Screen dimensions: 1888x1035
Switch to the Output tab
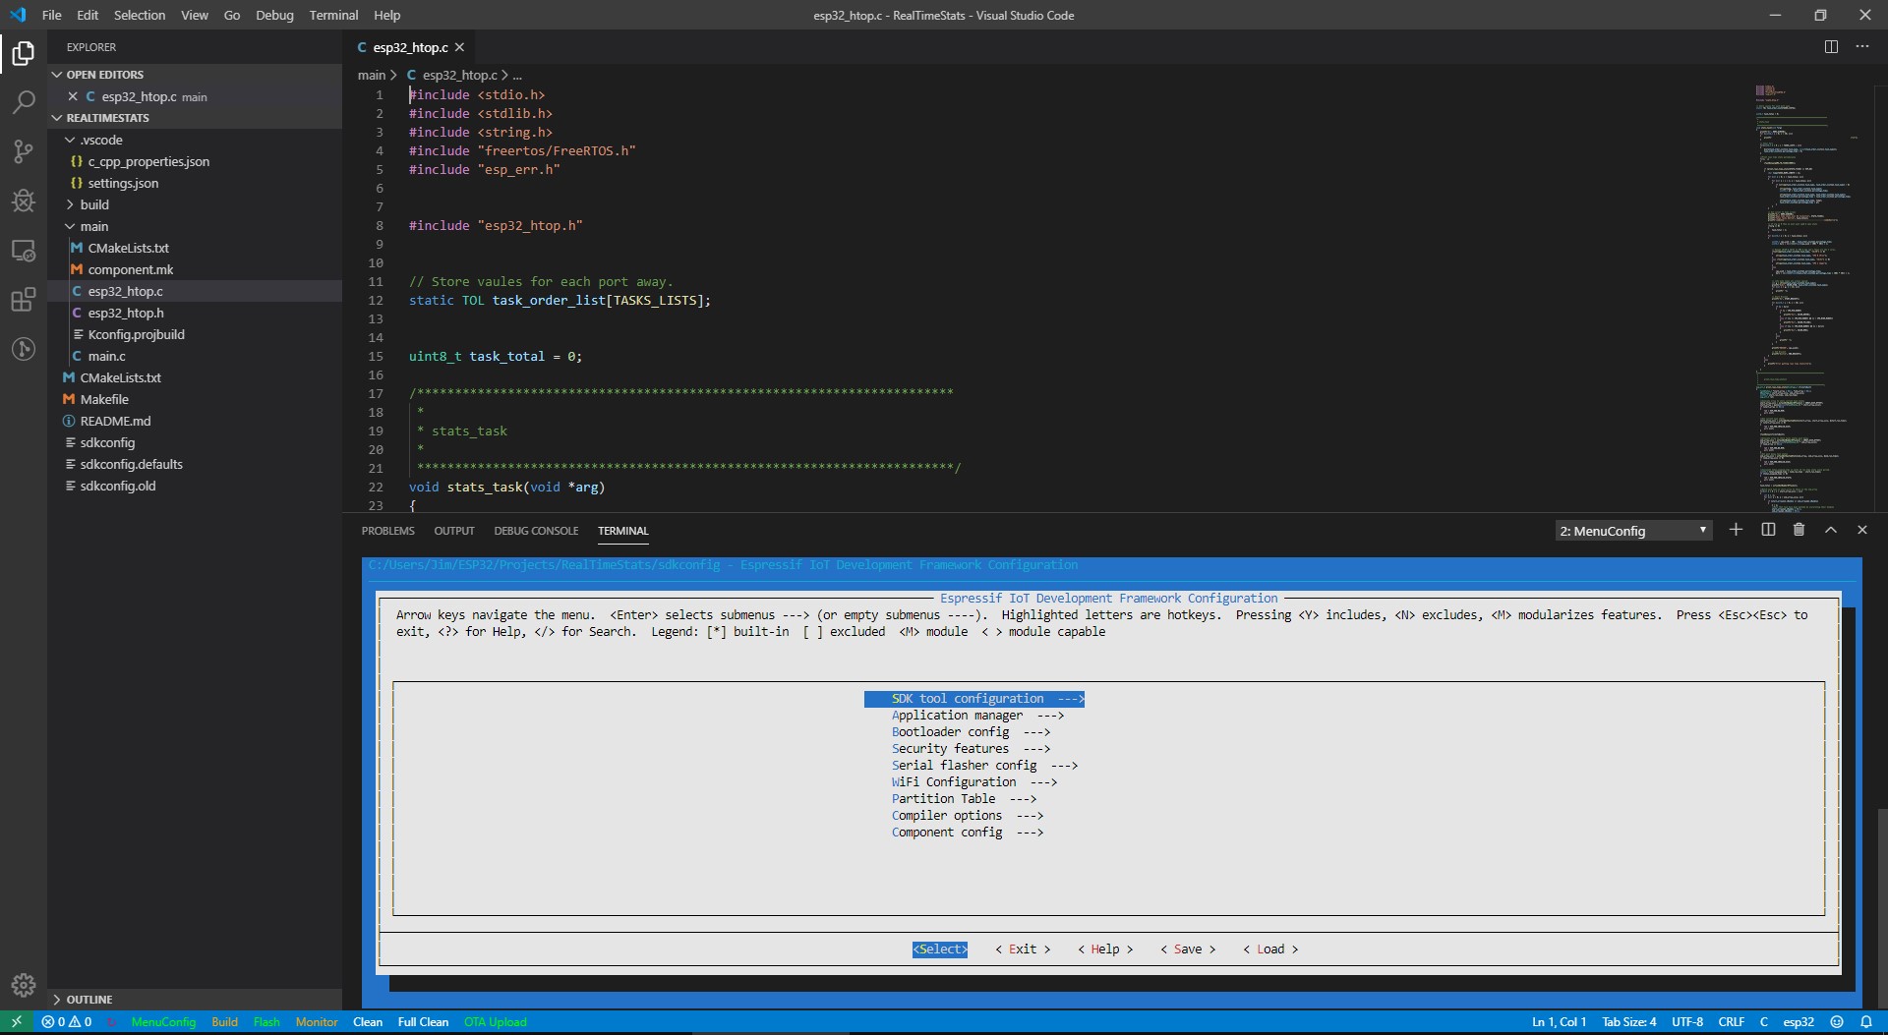454,531
